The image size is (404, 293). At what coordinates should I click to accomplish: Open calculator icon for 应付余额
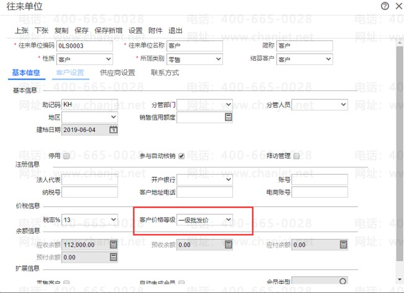[343, 245]
